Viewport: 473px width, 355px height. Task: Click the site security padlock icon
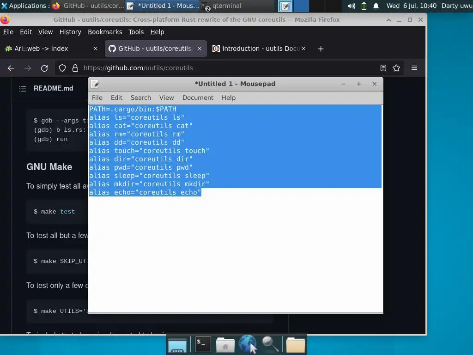(x=75, y=68)
